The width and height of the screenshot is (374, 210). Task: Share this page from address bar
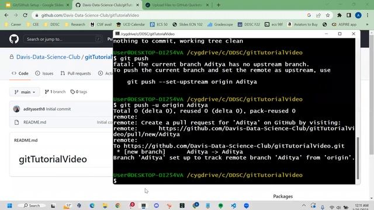tap(318, 15)
